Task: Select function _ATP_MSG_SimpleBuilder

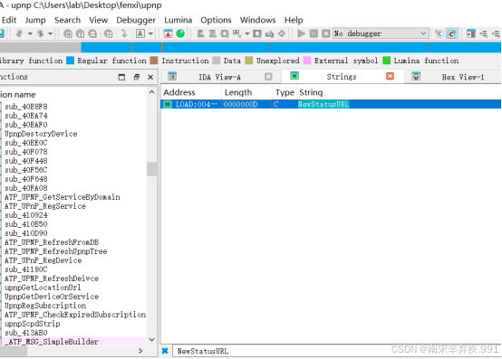Action: coord(52,342)
